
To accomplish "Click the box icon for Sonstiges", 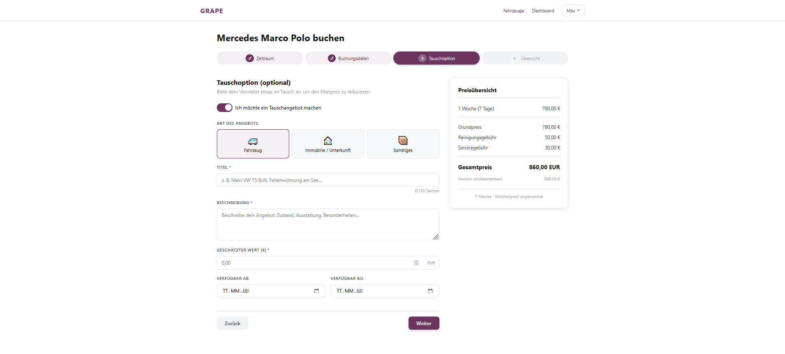I will (x=403, y=141).
